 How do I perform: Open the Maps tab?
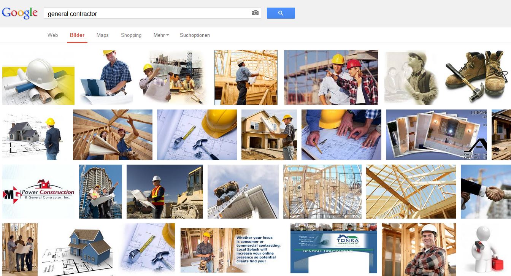tap(102, 35)
